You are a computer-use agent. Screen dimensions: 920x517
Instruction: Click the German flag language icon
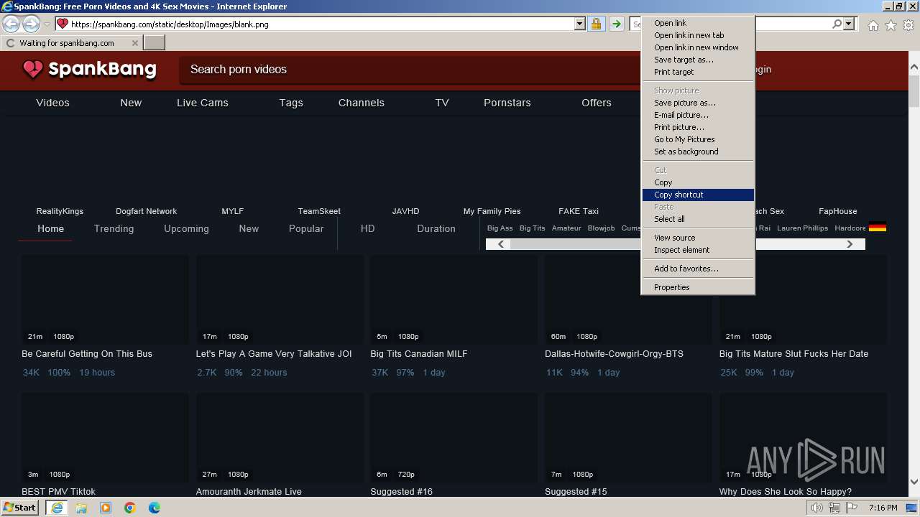pos(877,228)
